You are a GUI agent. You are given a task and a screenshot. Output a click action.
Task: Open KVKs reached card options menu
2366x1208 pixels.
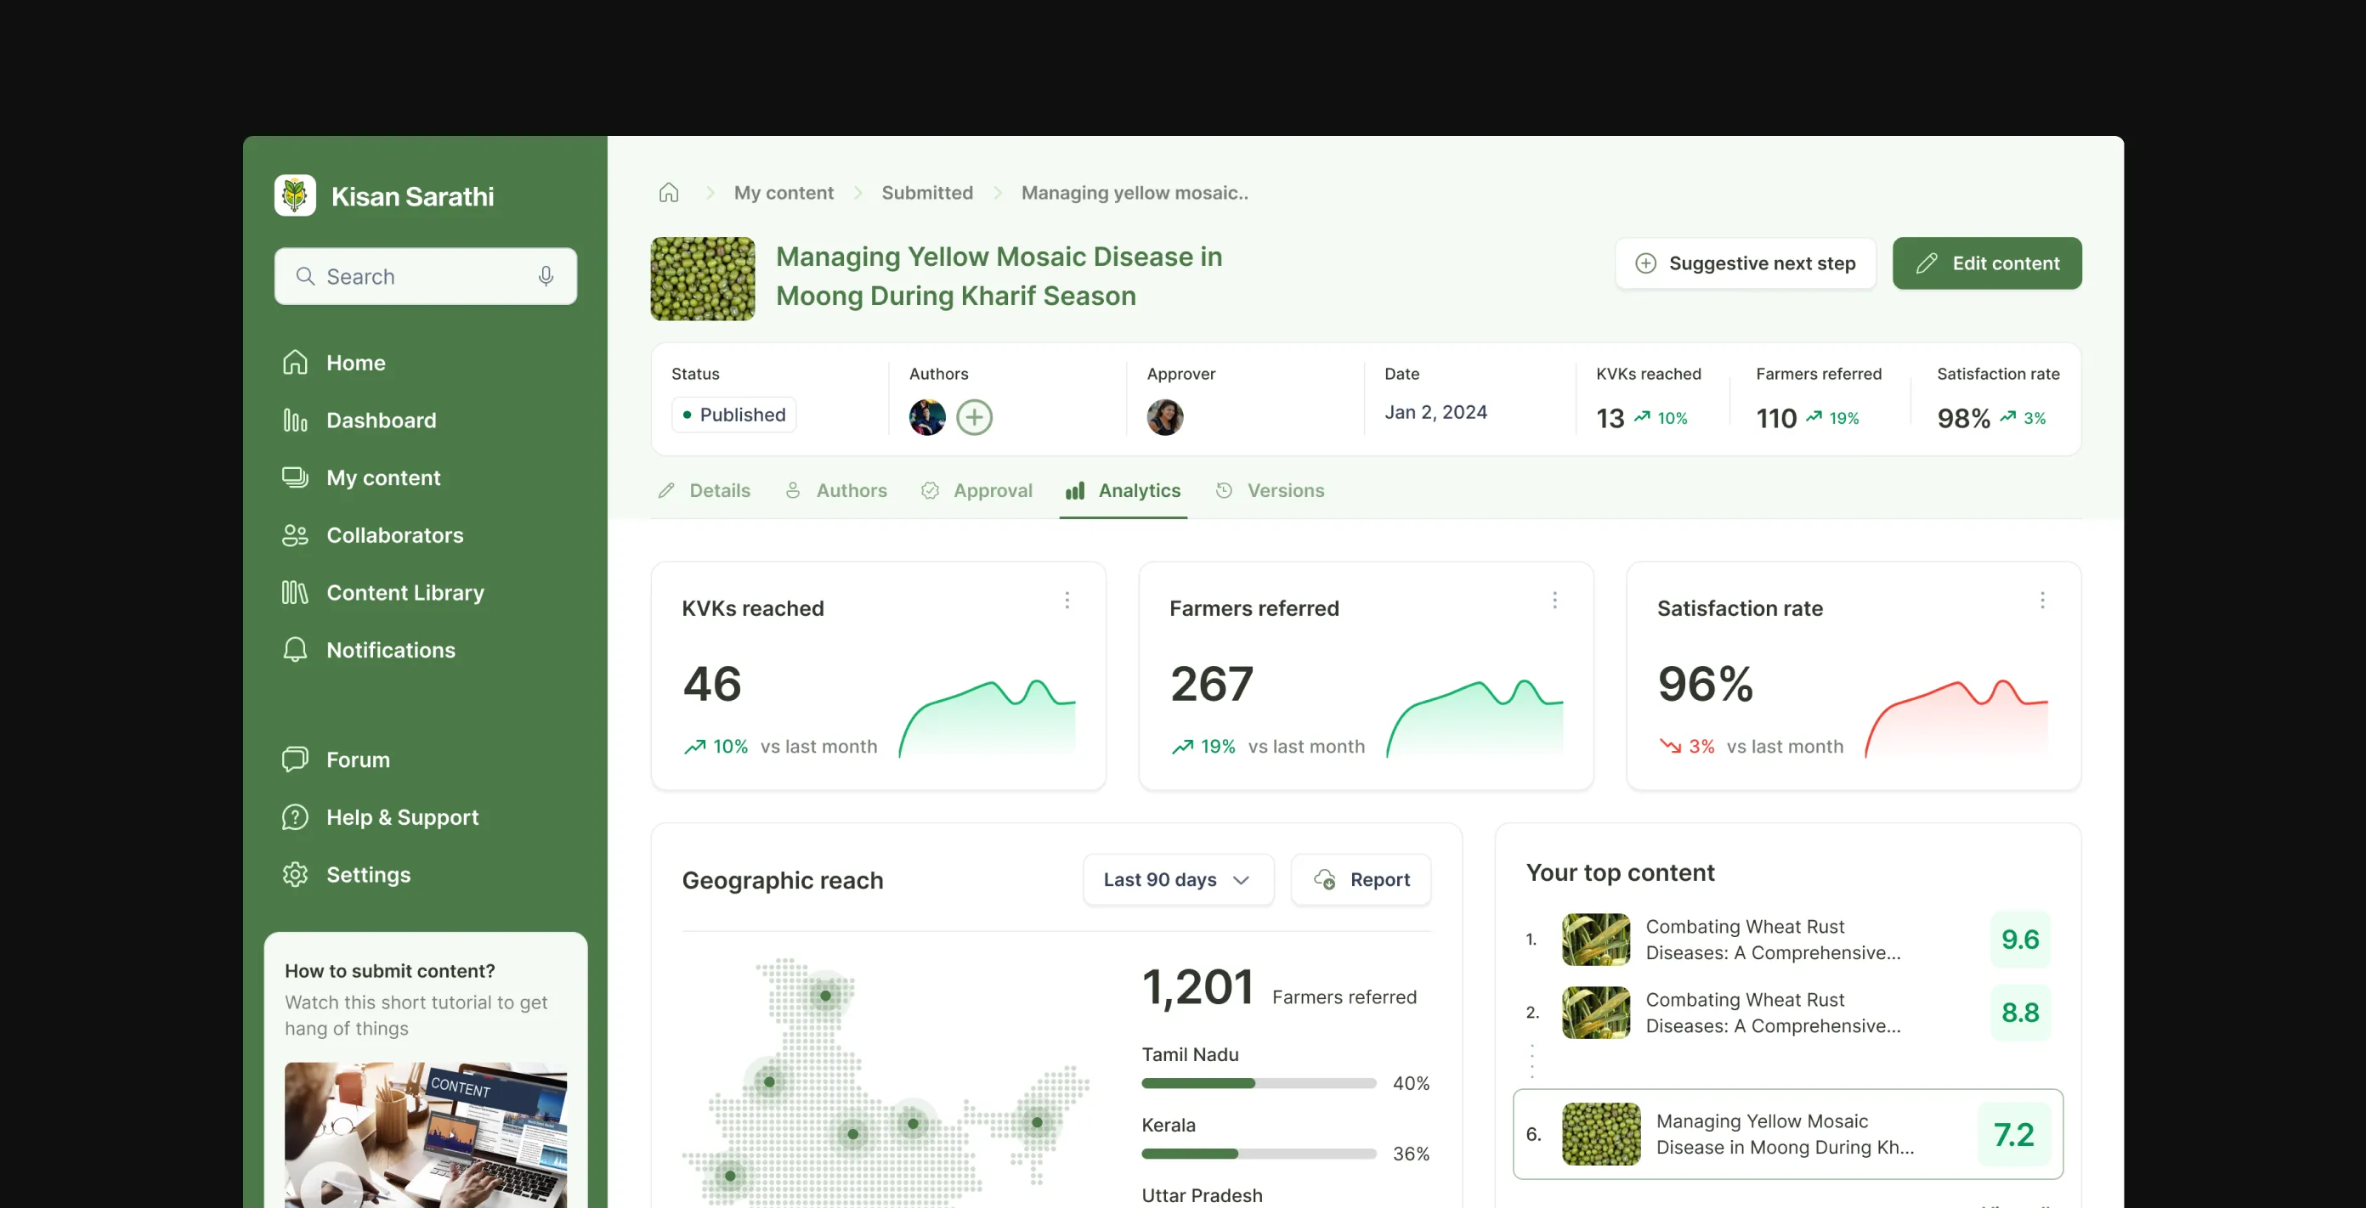pos(1067,601)
